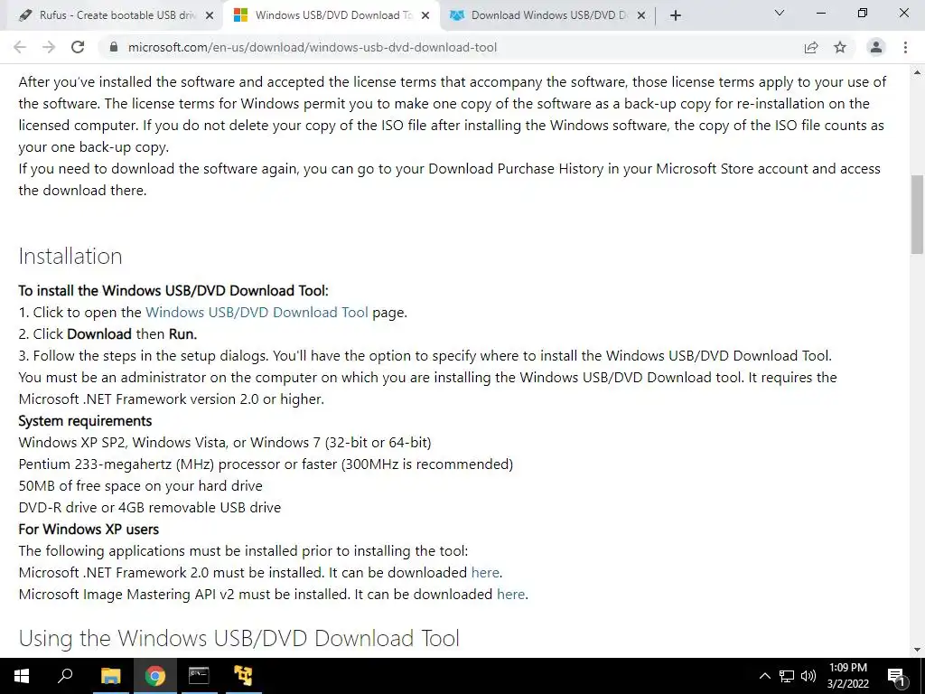This screenshot has height=694, width=925.
Task: Click the address bar URL
Action: coord(312,47)
